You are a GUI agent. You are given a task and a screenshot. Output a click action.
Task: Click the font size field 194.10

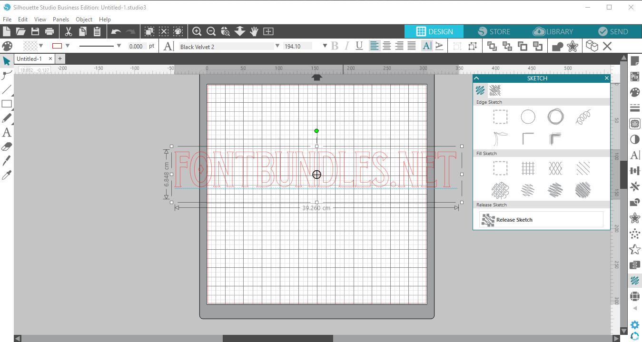(298, 46)
